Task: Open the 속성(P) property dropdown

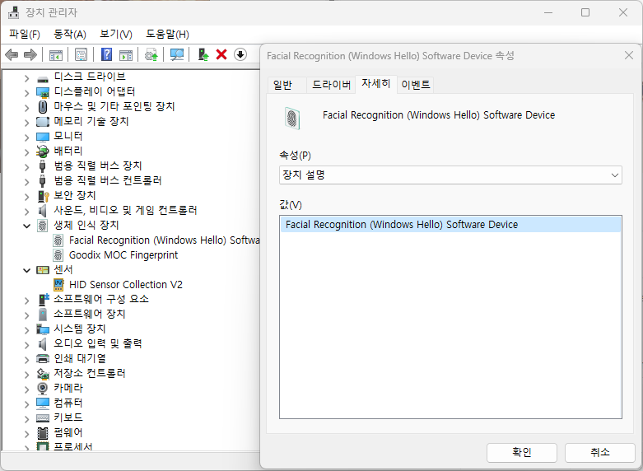Action: click(x=450, y=175)
